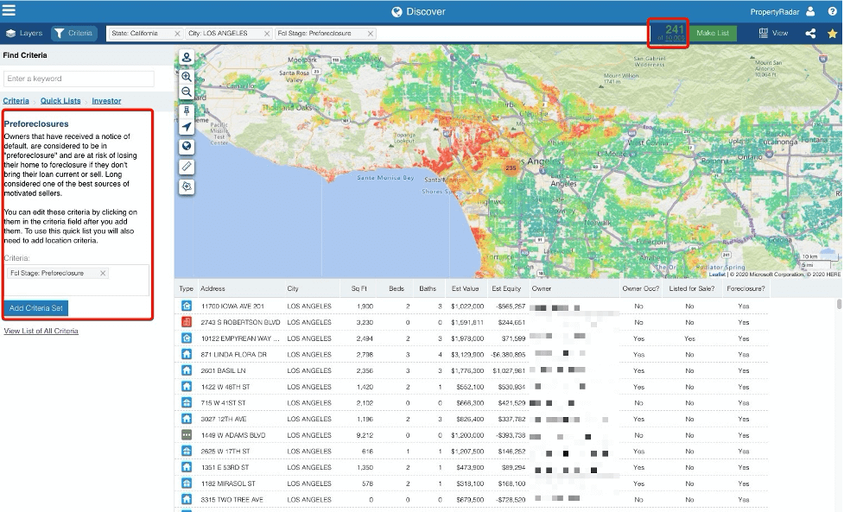Open the View options menu
The width and height of the screenshot is (844, 512).
pyautogui.click(x=773, y=34)
